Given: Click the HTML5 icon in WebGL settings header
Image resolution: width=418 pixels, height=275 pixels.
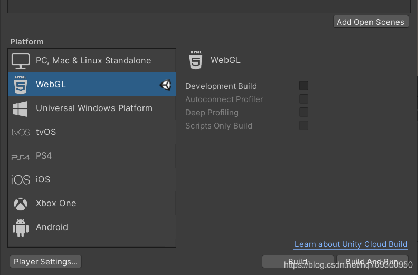Looking at the screenshot, I should click(x=196, y=60).
